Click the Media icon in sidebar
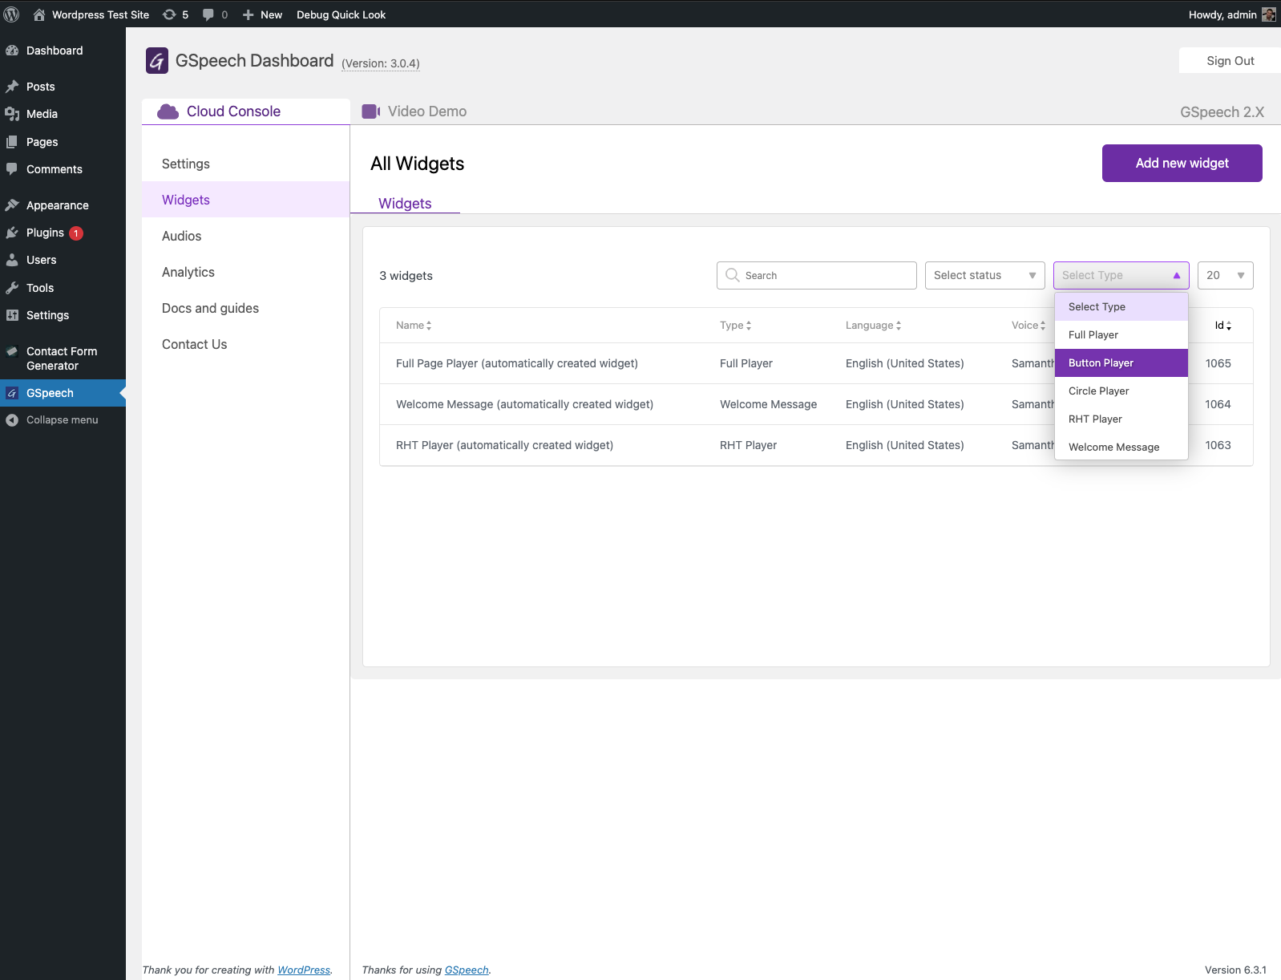 coord(12,114)
